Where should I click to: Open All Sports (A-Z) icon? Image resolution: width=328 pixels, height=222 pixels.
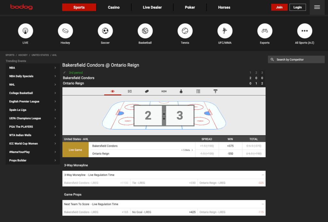click(305, 31)
